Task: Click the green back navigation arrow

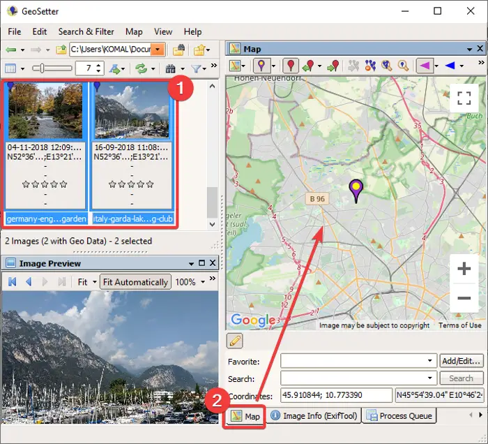Action: (10, 50)
